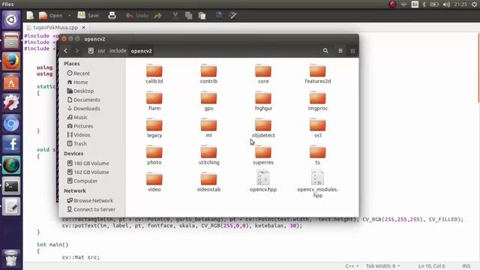Image resolution: width=480 pixels, height=270 pixels.
Task: Go back in file manager history
Action: (65, 51)
